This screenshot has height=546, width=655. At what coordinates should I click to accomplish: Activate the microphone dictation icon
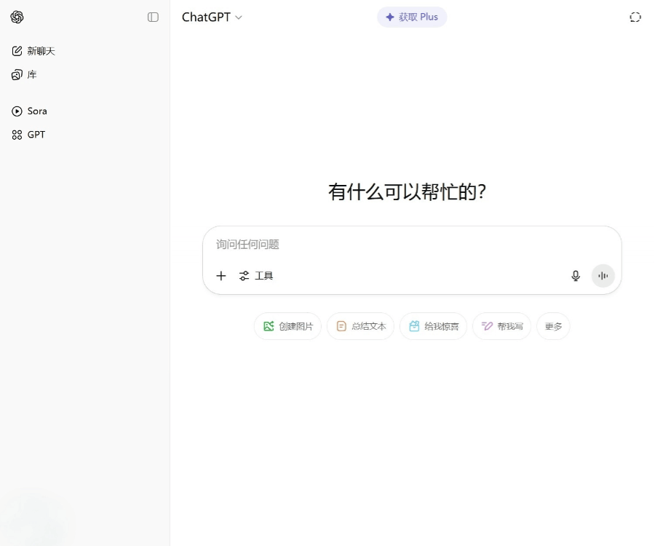576,276
